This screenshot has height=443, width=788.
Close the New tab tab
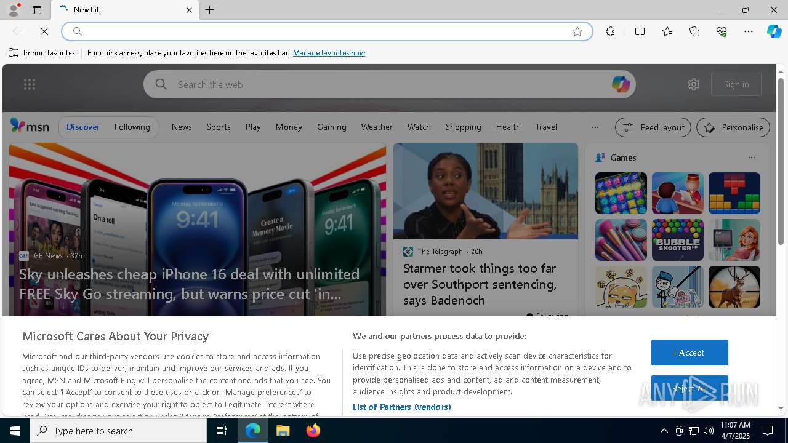tap(189, 10)
